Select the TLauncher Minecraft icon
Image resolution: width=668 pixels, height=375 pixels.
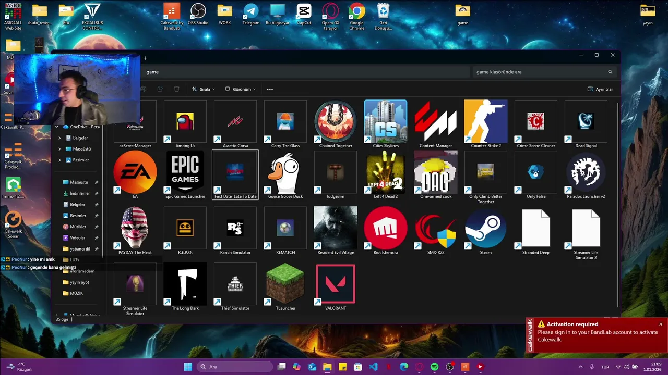285,284
